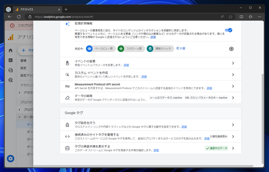The width and height of the screenshot is (269, 172).
Task: Click the データの削除 eraser icon
Action: tap(67, 98)
